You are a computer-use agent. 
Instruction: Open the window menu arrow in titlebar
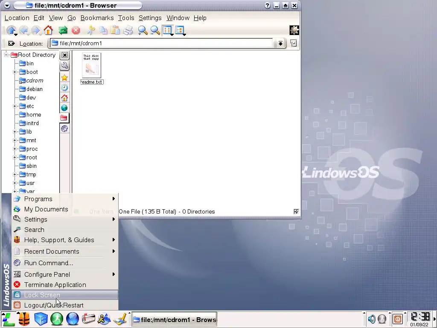pos(7,5)
